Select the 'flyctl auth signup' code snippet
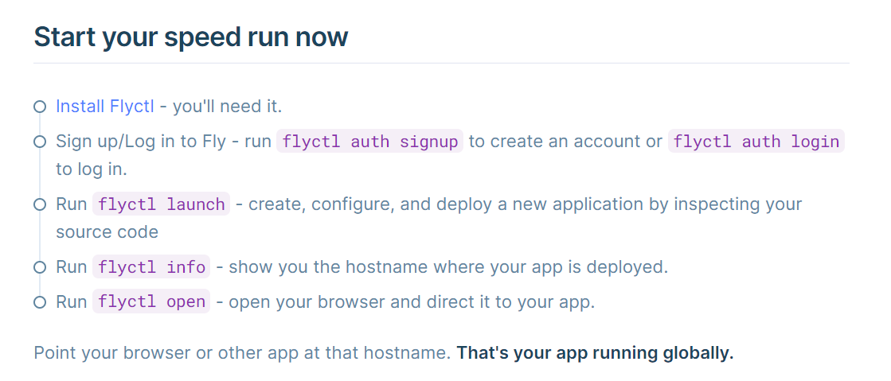 tap(370, 142)
